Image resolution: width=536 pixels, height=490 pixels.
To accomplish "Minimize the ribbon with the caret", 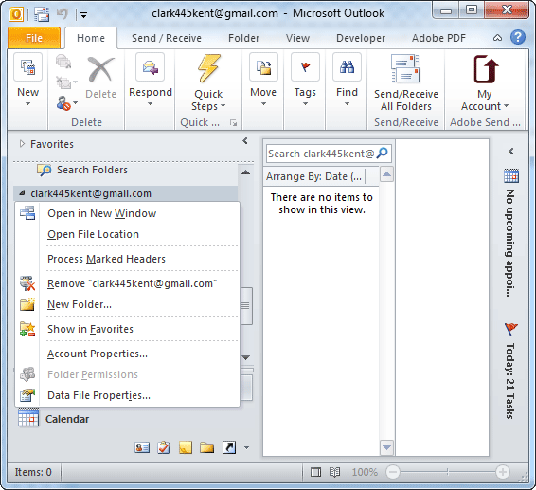I will [498, 38].
